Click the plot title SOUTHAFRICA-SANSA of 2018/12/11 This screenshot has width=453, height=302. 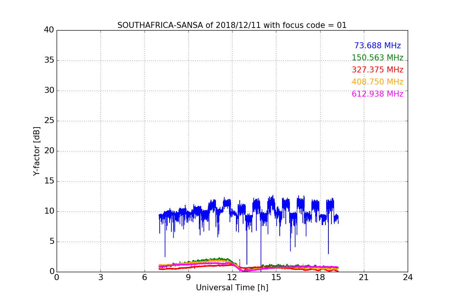point(232,25)
